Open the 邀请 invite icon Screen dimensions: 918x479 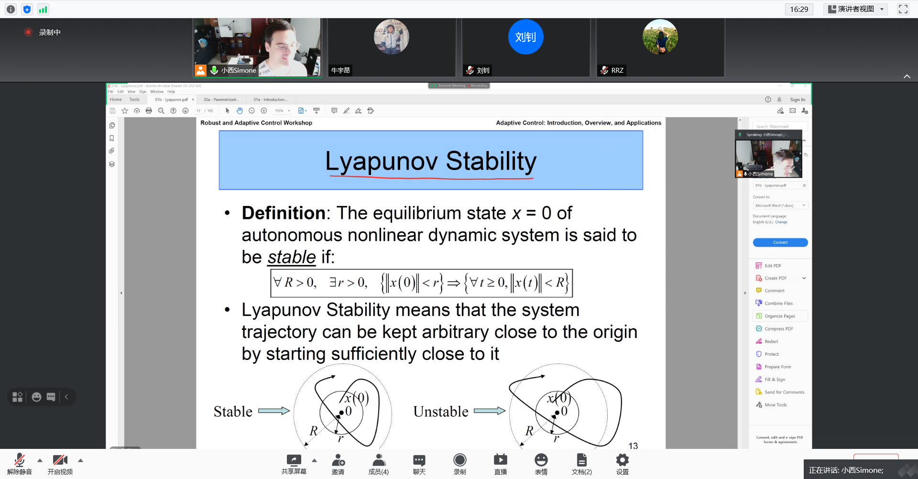tap(338, 464)
